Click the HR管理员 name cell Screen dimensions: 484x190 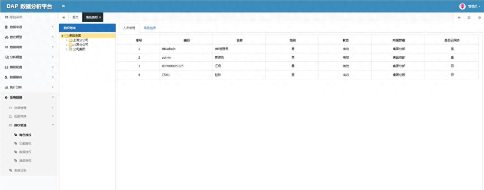tap(240, 49)
